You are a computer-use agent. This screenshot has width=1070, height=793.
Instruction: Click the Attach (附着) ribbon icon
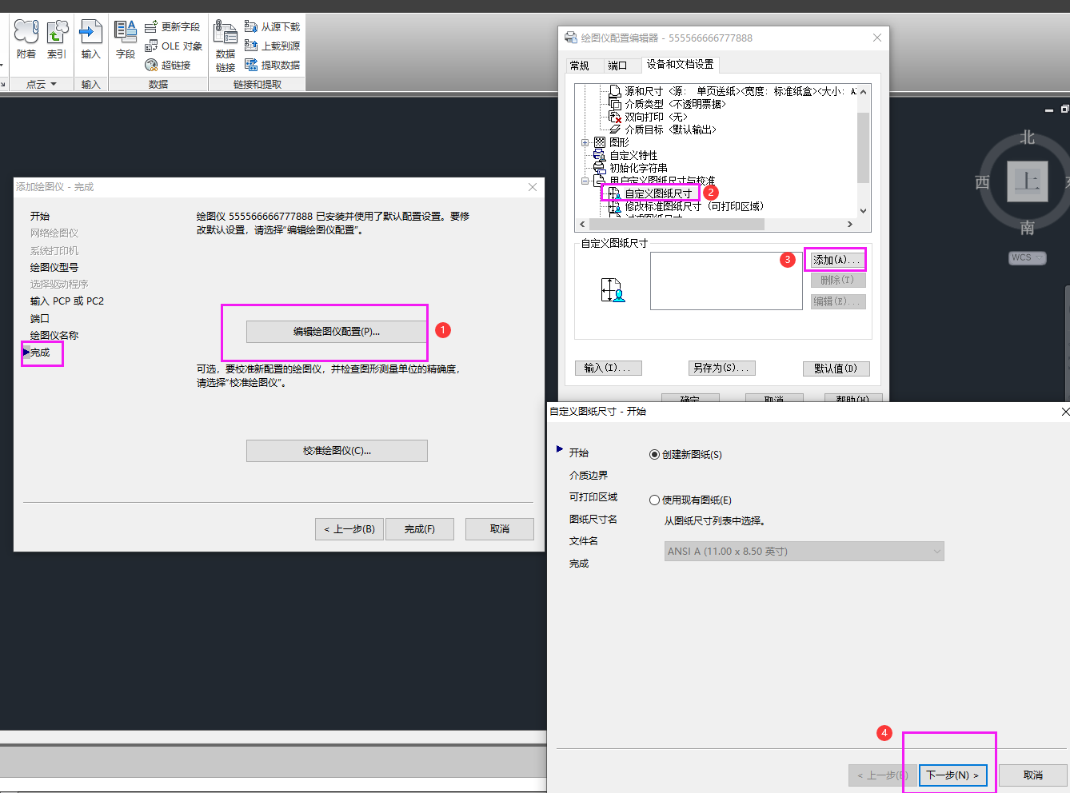click(x=26, y=40)
